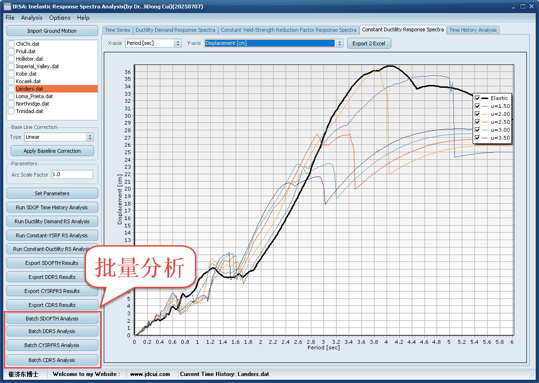Viewport: 539px width, 383px height.
Task: Click the resize grip in status bar corner
Action: tap(532, 375)
